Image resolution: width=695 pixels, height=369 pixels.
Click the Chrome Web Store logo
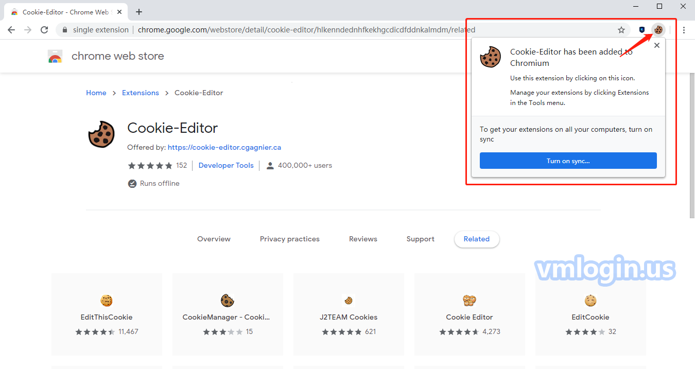[x=55, y=56]
